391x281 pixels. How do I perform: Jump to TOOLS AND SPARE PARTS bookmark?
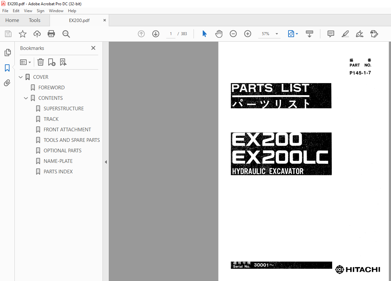tap(72, 140)
